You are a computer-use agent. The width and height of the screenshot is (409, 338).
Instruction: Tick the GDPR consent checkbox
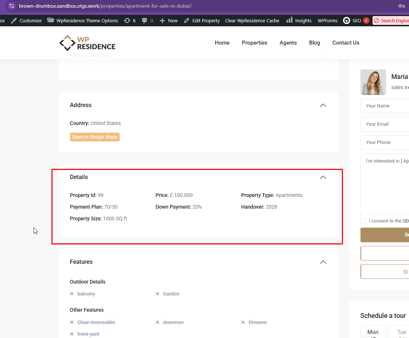[x=363, y=221]
